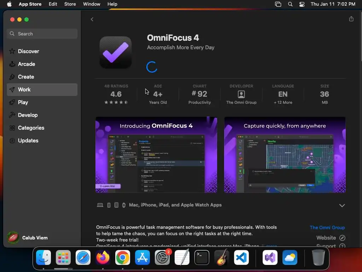Click the 36 MB size info

[x=325, y=94]
